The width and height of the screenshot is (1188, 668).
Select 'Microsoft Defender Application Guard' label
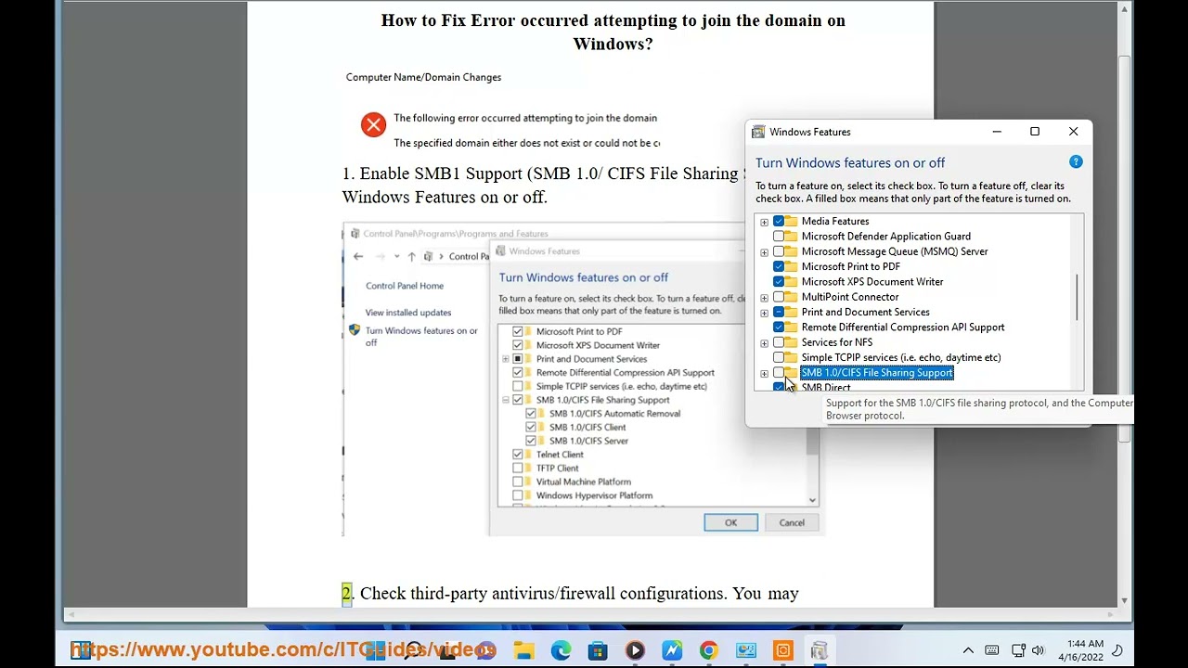click(x=886, y=236)
